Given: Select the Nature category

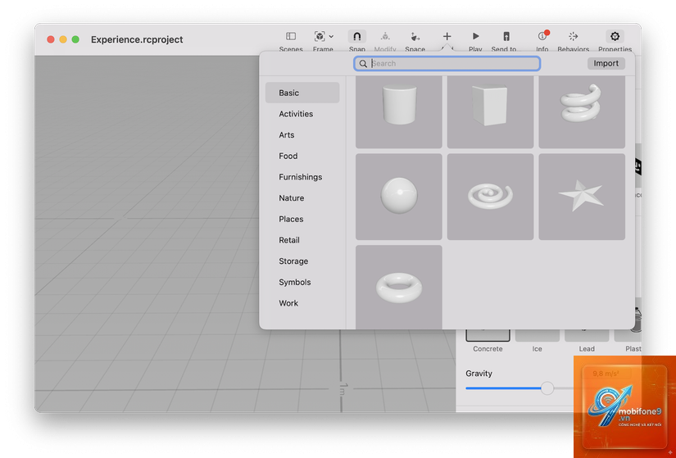Looking at the screenshot, I should pos(302,198).
